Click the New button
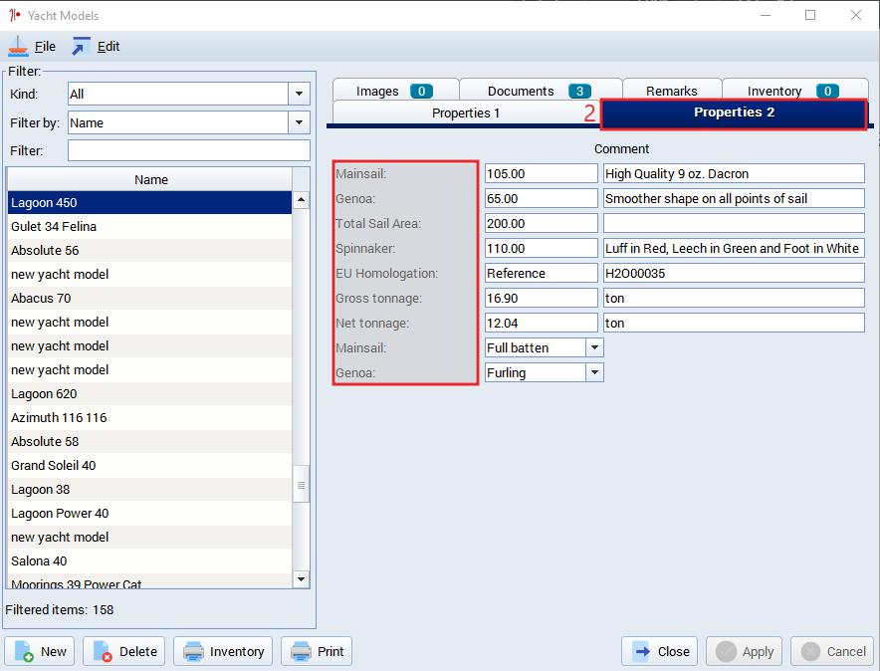 click(x=39, y=651)
